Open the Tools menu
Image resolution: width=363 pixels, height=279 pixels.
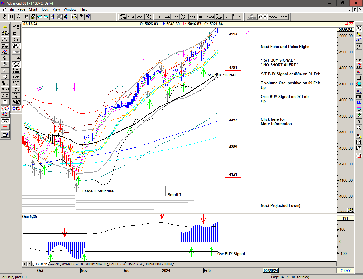point(45,9)
